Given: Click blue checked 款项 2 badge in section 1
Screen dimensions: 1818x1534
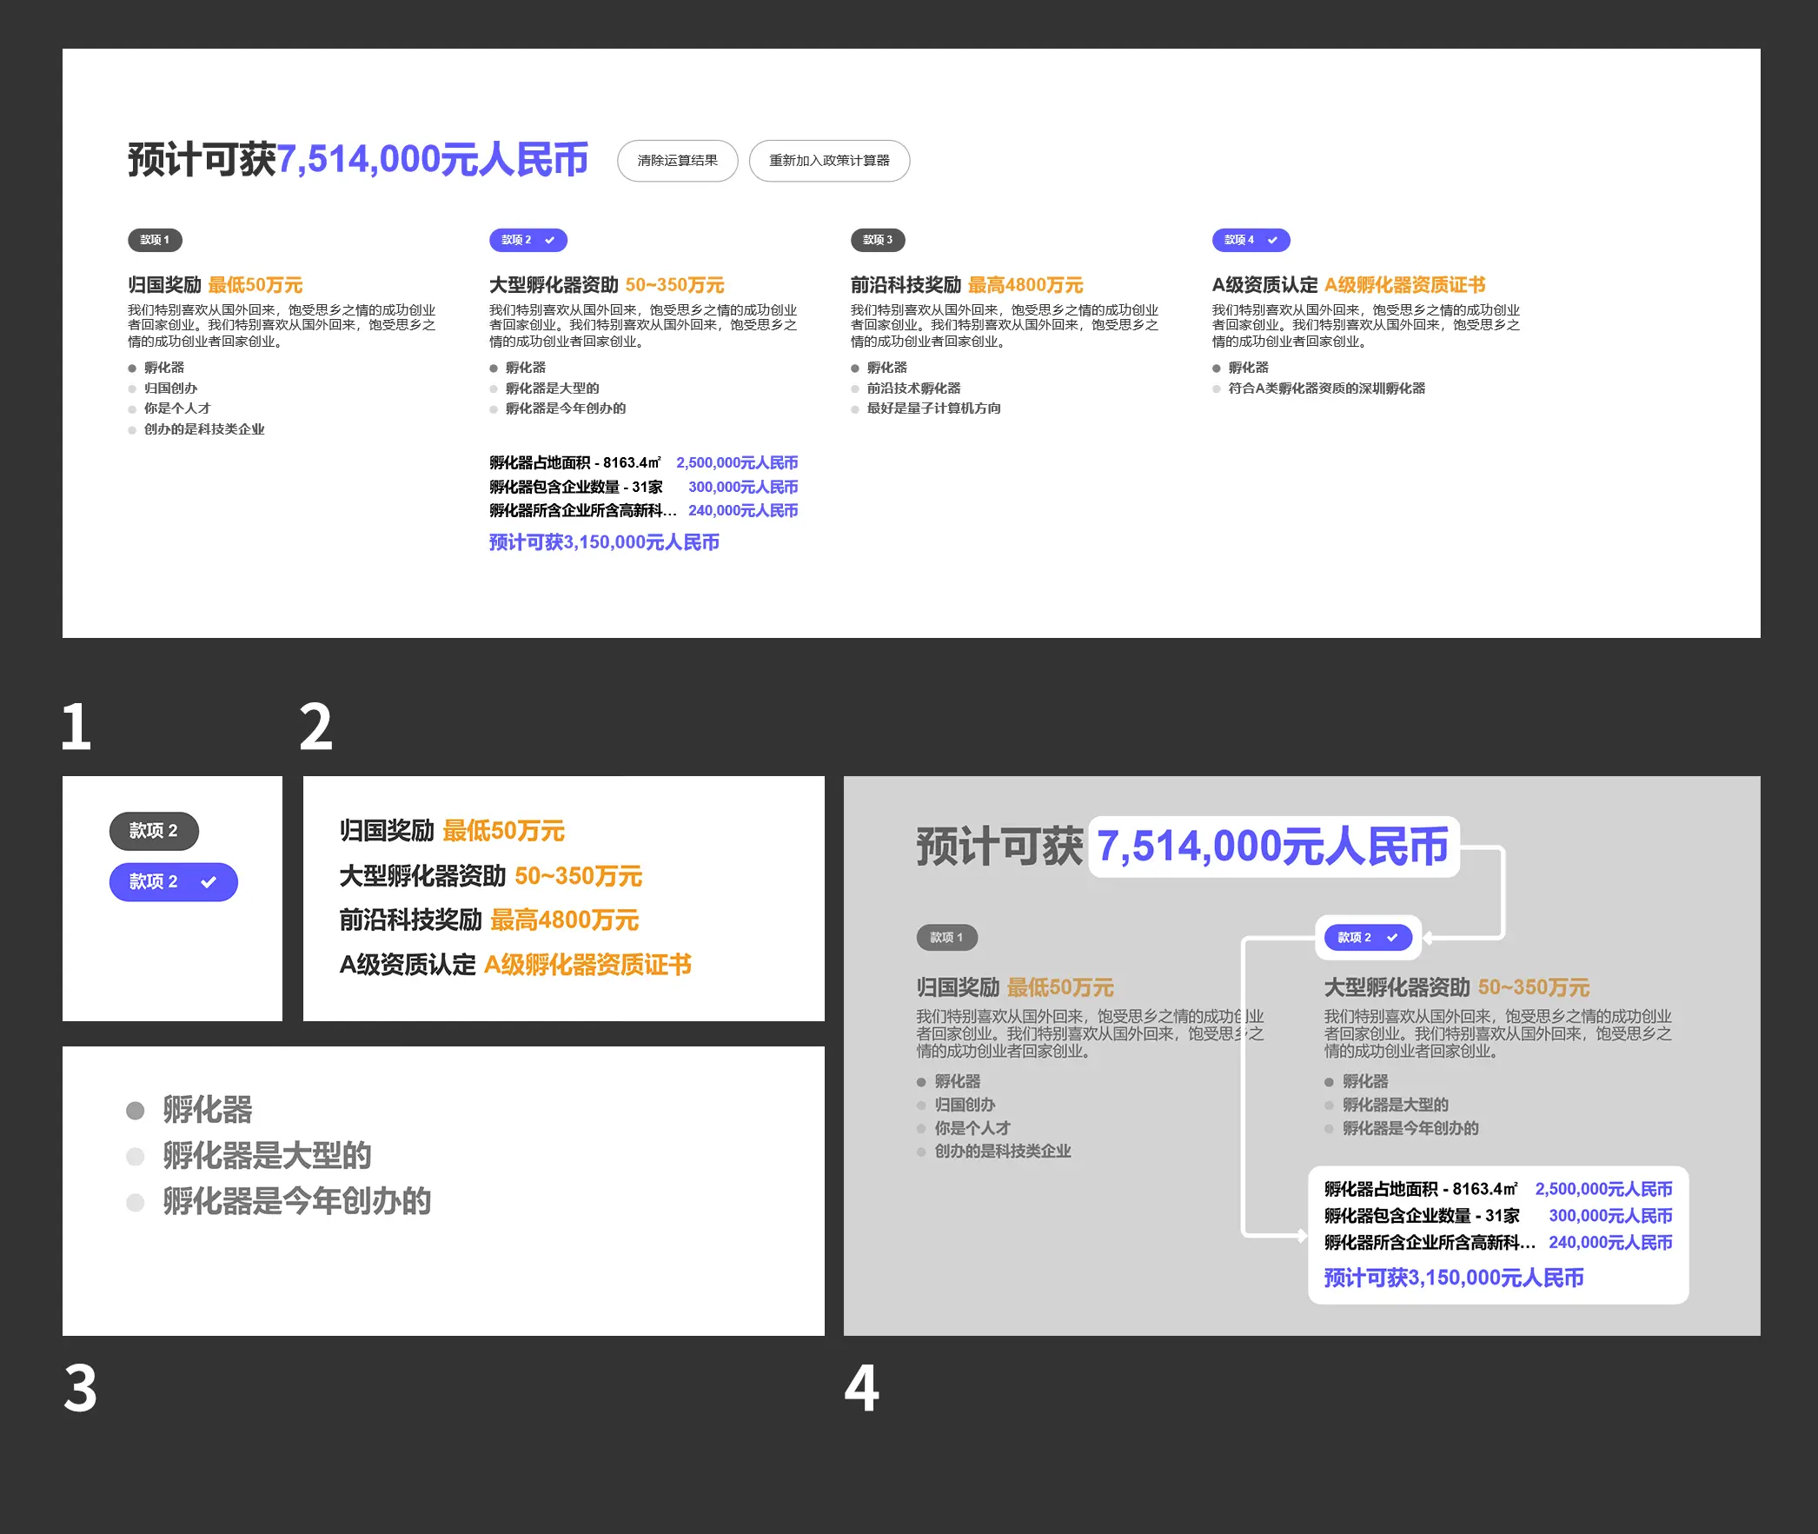Looking at the screenshot, I should [173, 882].
